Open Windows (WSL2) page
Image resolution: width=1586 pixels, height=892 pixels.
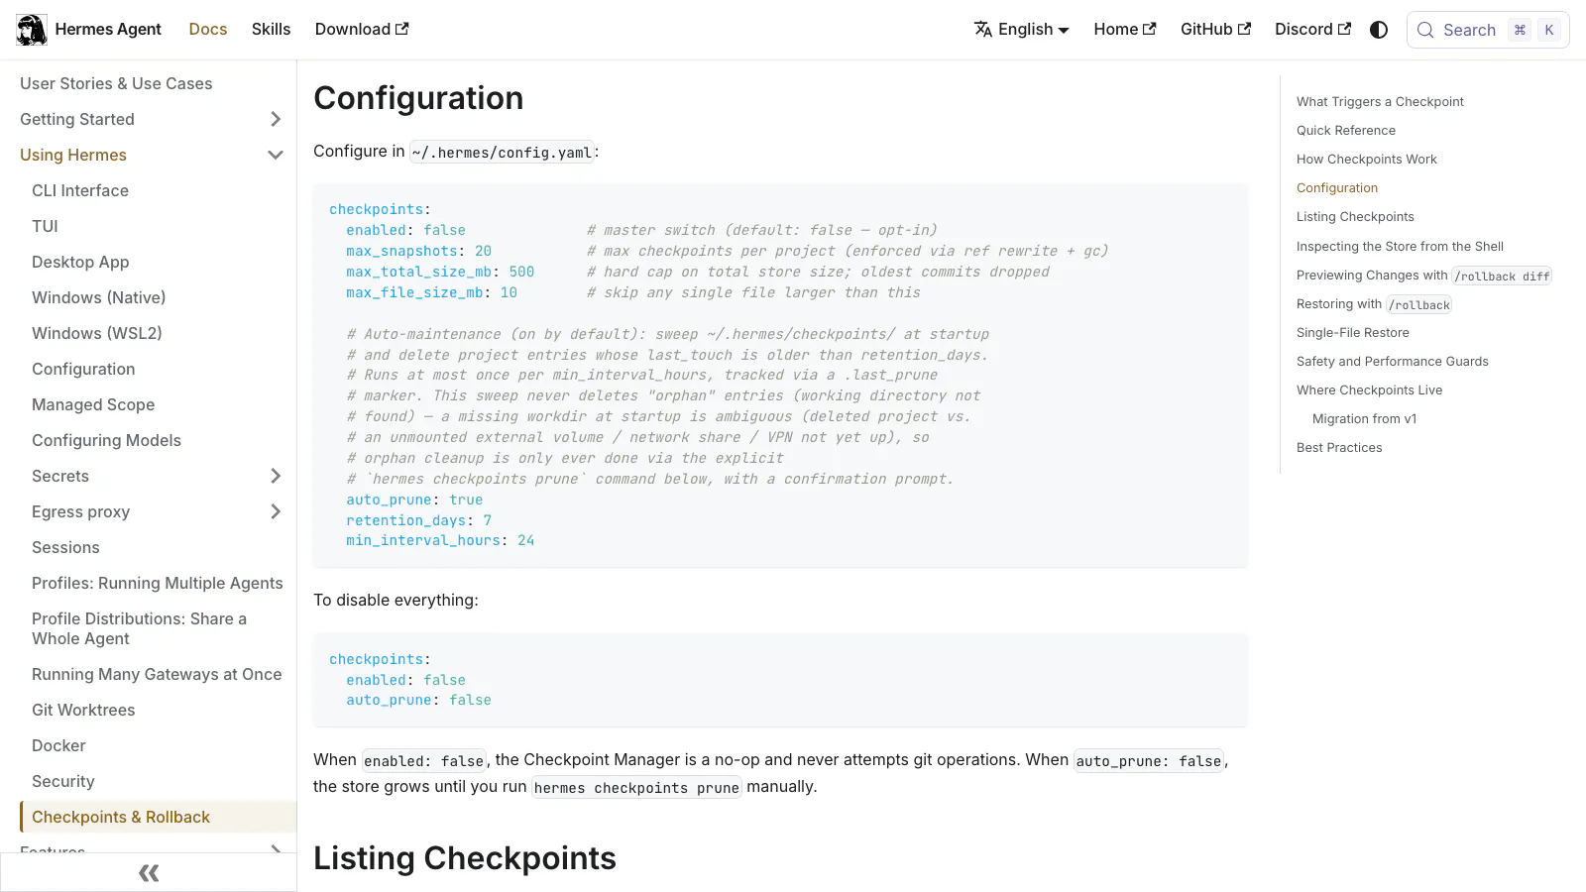pos(97,333)
